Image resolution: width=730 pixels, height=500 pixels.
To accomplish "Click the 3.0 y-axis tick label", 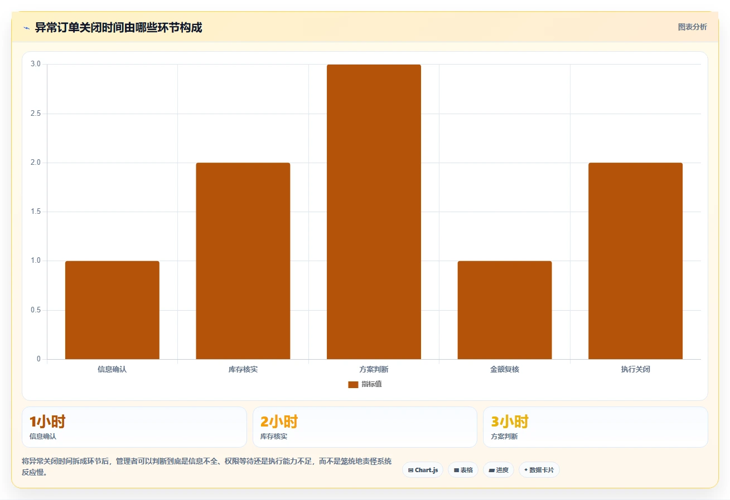I will pos(36,64).
